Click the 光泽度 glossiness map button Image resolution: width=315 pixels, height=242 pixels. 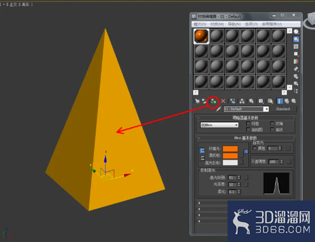coord(246,184)
